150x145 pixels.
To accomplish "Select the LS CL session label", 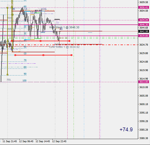I will [x=44, y=9].
